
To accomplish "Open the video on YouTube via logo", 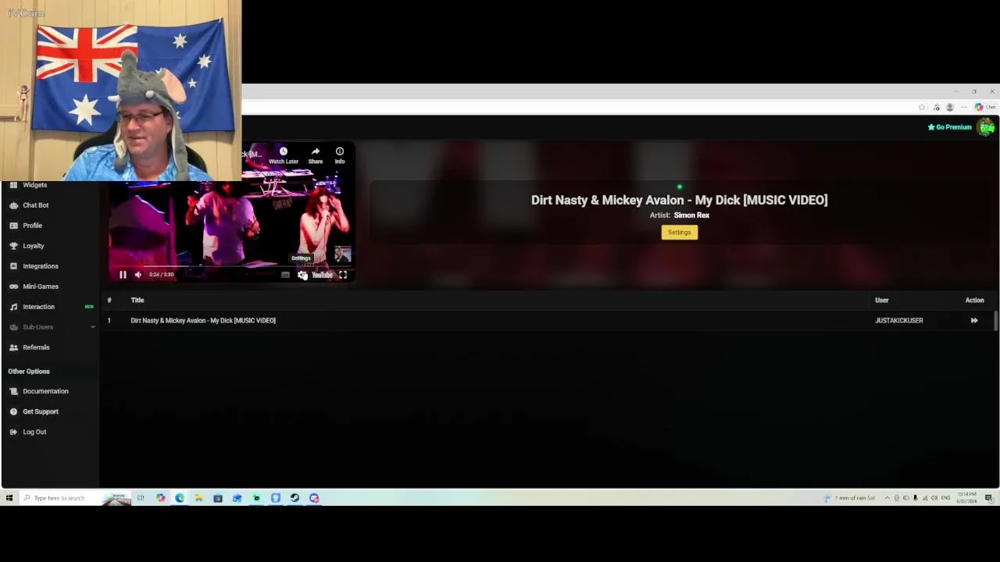I will 323,275.
